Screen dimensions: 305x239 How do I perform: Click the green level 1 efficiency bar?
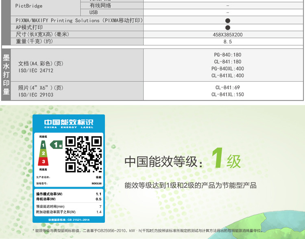[43, 144]
